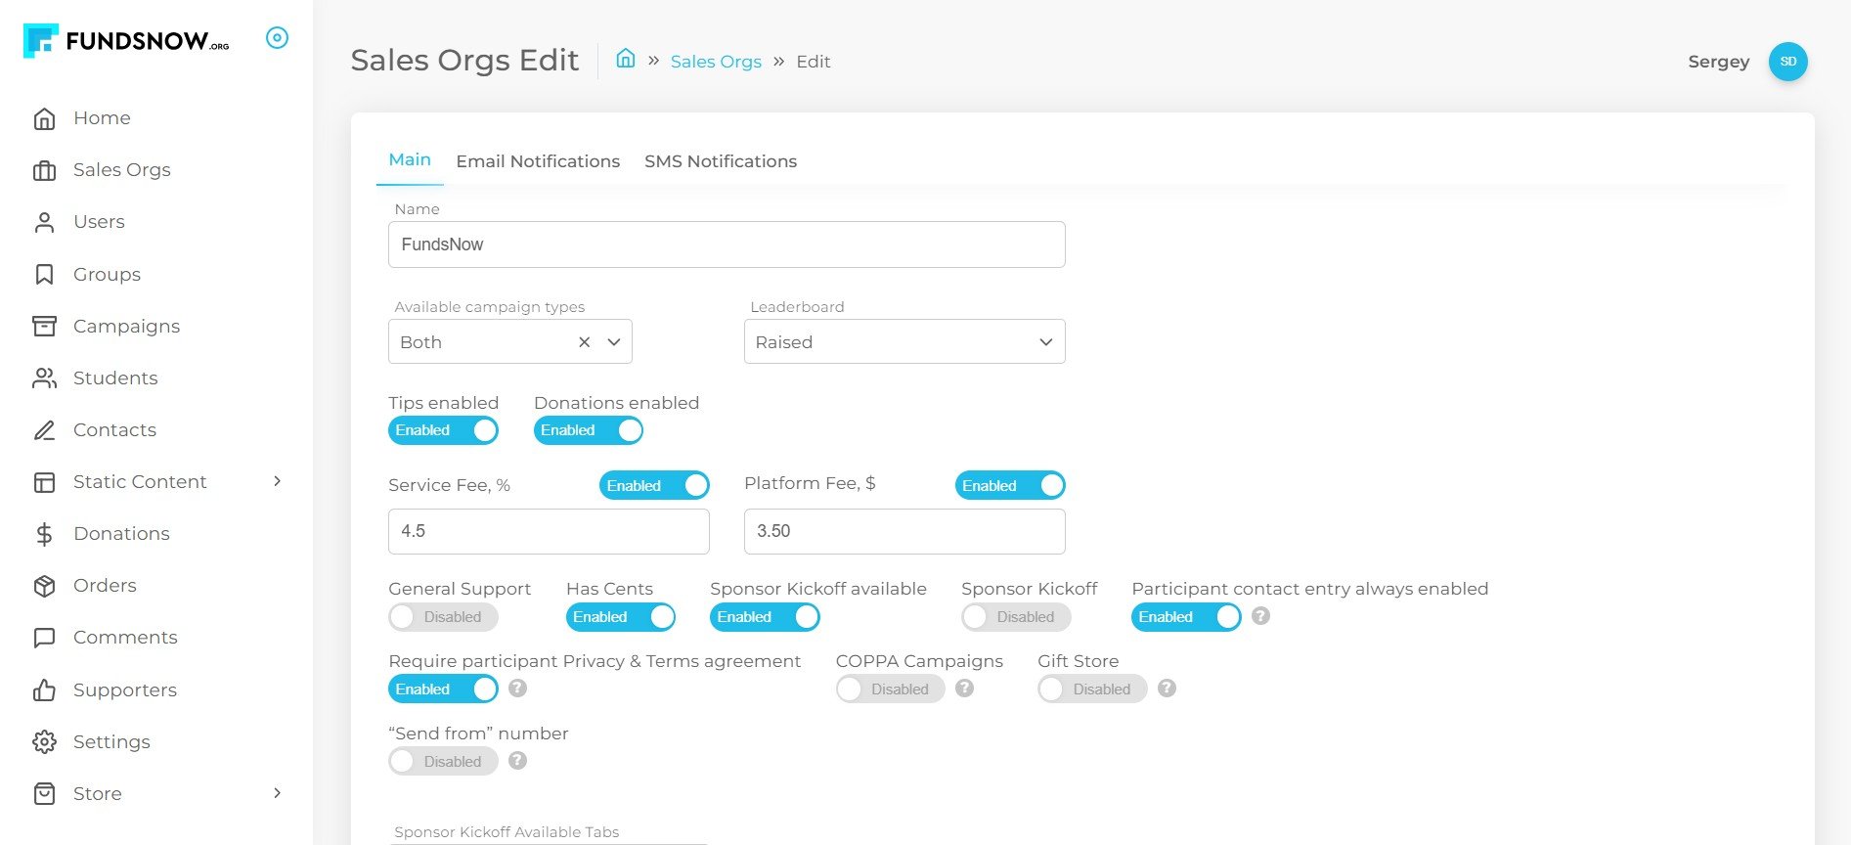Click the Platform Fee input field
1851x845 pixels.
[903, 532]
